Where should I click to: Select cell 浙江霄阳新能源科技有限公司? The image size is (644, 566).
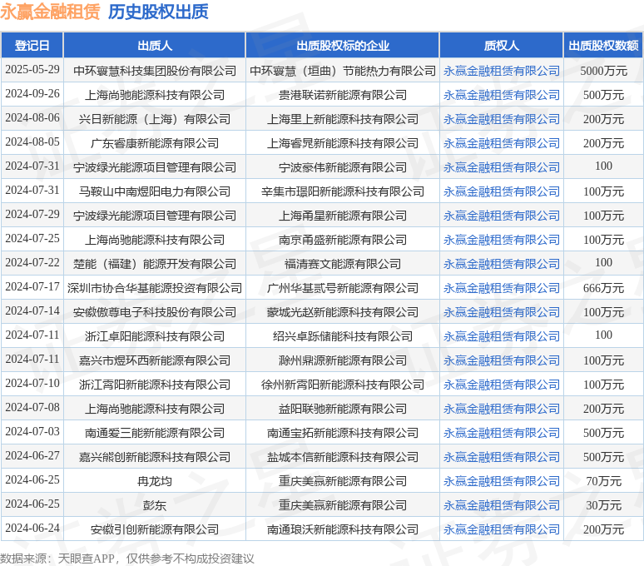click(x=155, y=385)
